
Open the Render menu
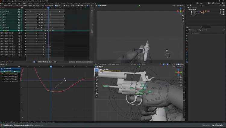point(9,3)
